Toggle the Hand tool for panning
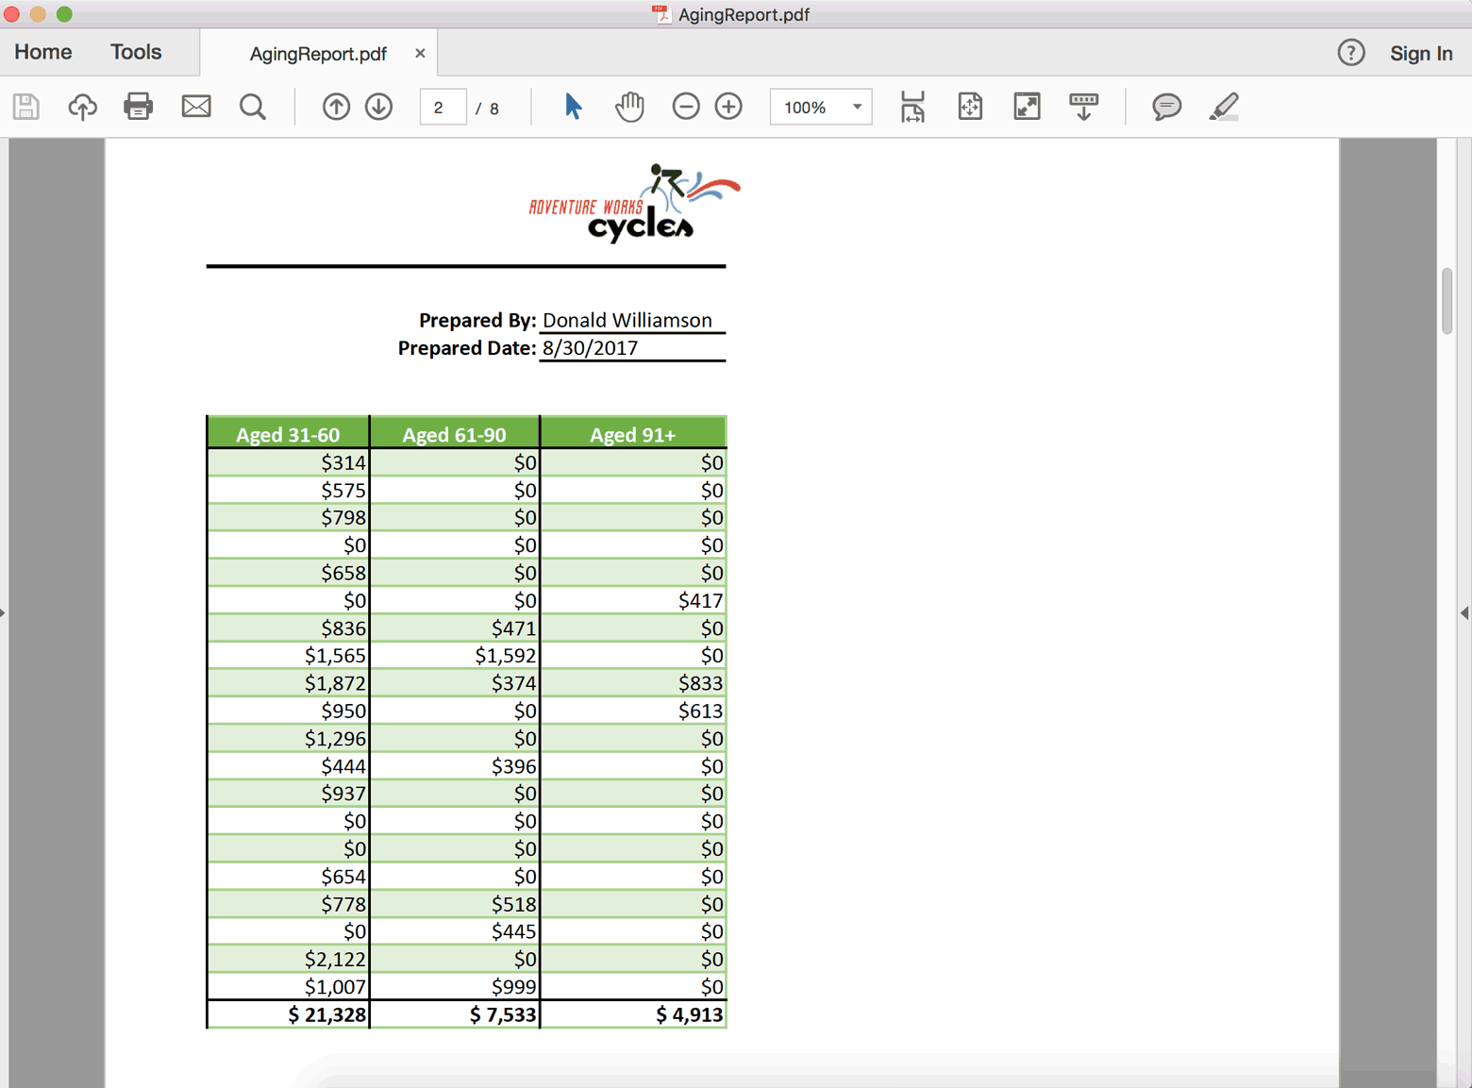 coord(628,107)
